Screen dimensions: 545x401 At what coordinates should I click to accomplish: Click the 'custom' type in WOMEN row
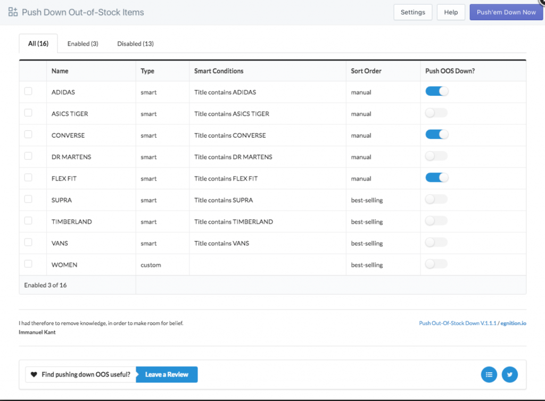point(151,264)
